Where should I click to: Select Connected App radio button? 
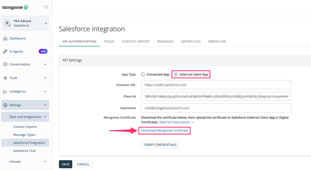(143, 74)
